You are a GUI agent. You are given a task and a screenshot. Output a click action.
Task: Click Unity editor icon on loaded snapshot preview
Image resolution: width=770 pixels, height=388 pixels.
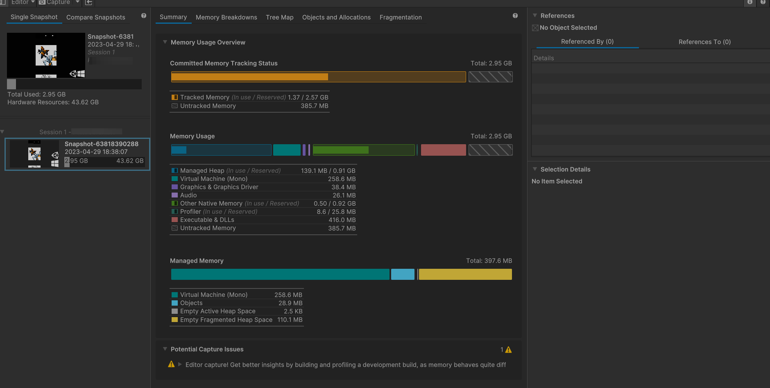pyautogui.click(x=73, y=74)
